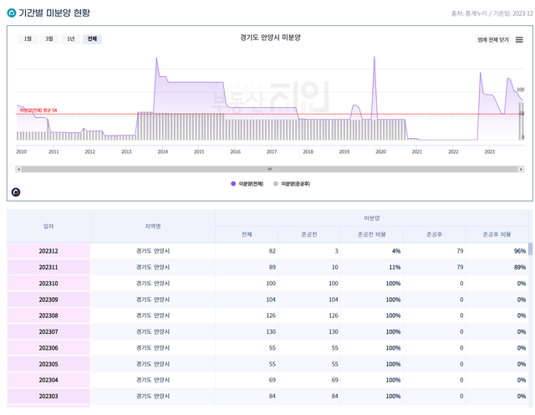
Task: Click the 2023 label on the chart axis
Action: click(x=489, y=151)
